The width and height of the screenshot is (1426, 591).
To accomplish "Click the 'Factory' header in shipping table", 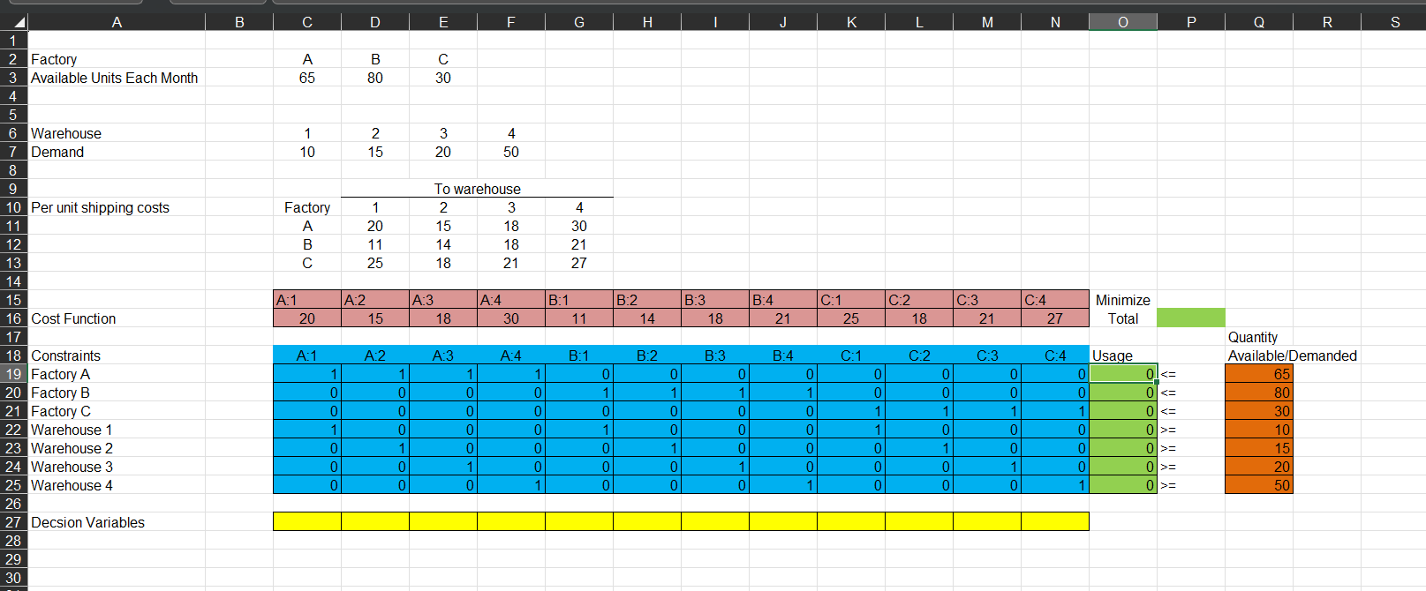I will (307, 207).
